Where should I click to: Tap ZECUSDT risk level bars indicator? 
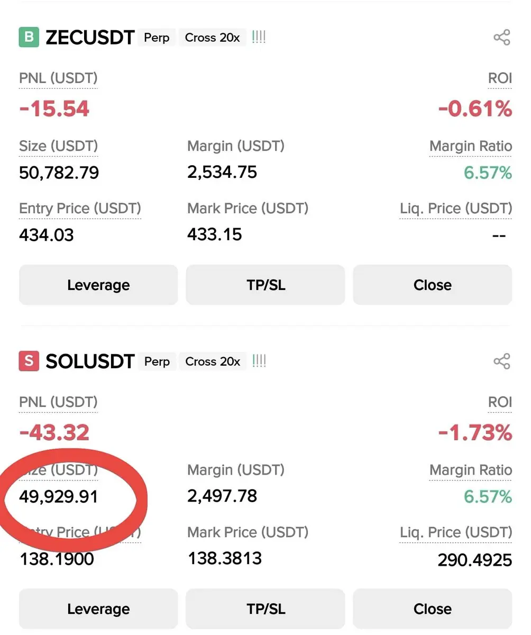(x=259, y=38)
